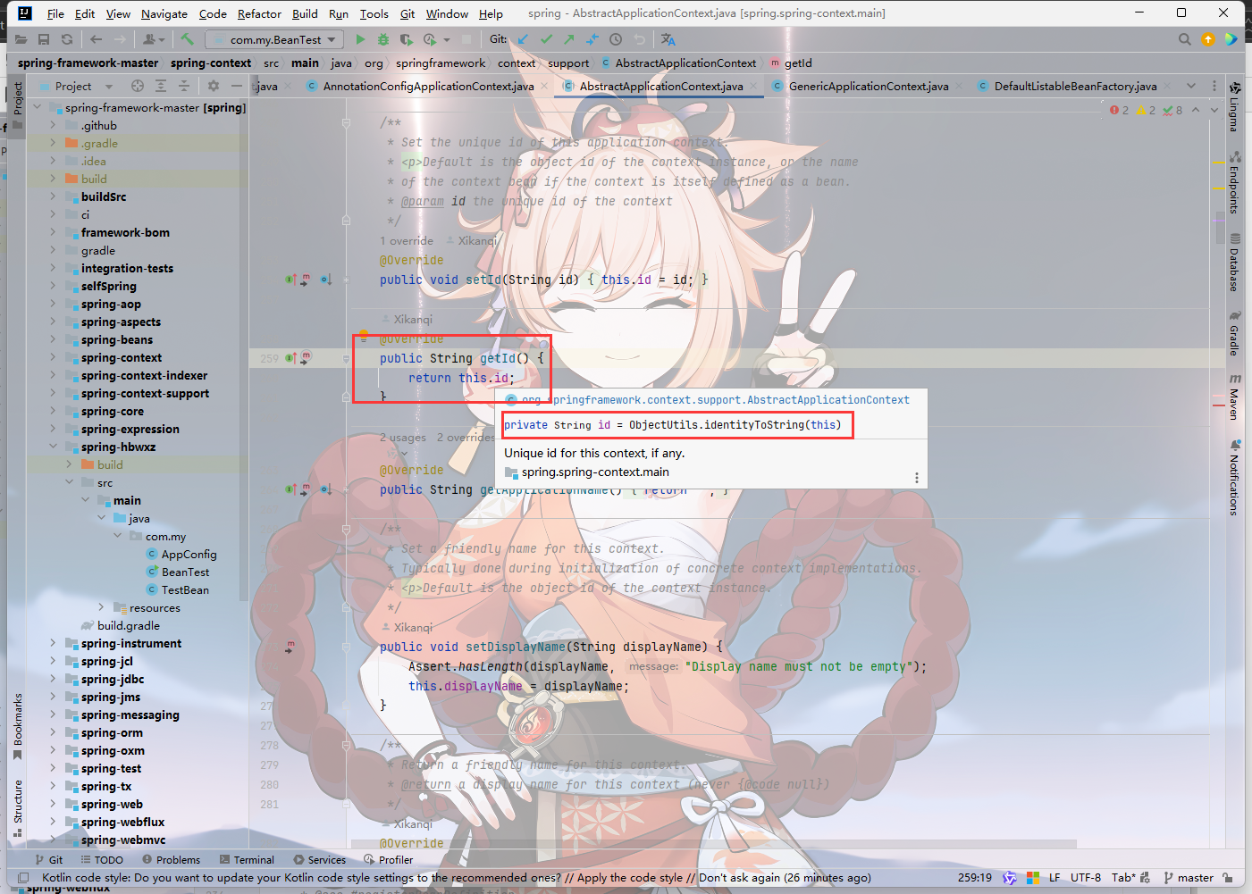Open the Navigate menu
This screenshot has height=894, width=1252.
[x=164, y=13]
